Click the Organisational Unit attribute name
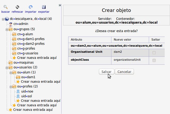Viewport: 170px width, 114px height. [86, 52]
